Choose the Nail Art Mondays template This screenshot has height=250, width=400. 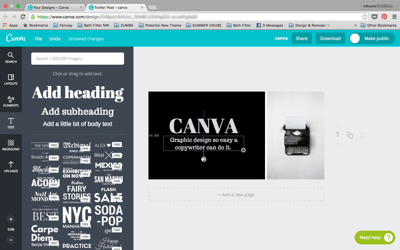click(46, 197)
